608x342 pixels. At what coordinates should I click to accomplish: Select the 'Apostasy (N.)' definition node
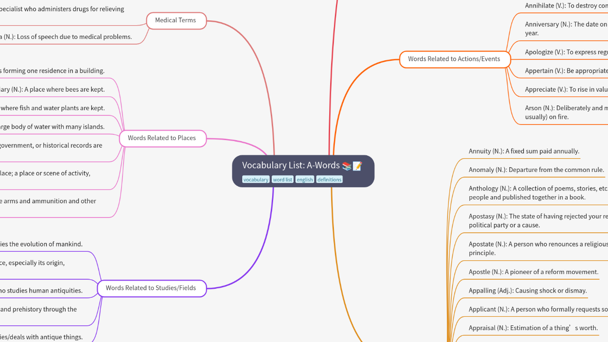(538, 221)
